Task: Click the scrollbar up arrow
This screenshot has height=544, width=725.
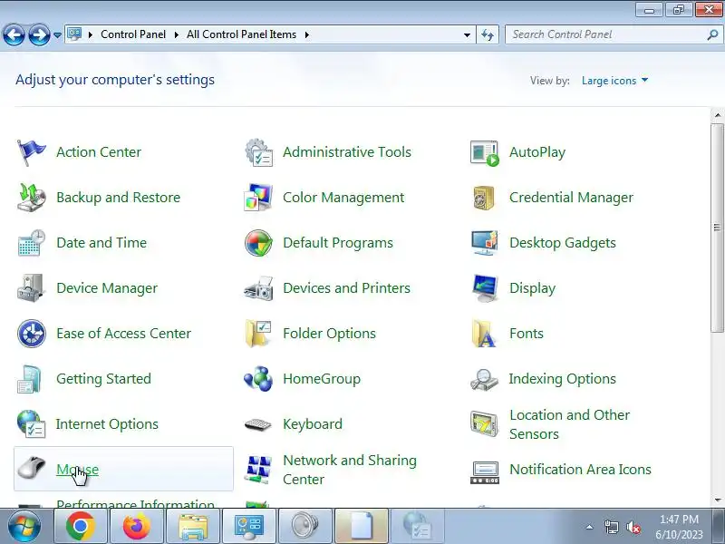Action: click(717, 115)
